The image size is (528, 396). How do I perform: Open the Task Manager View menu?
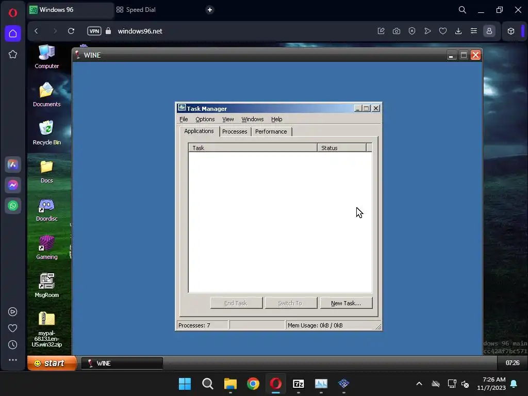point(228,119)
